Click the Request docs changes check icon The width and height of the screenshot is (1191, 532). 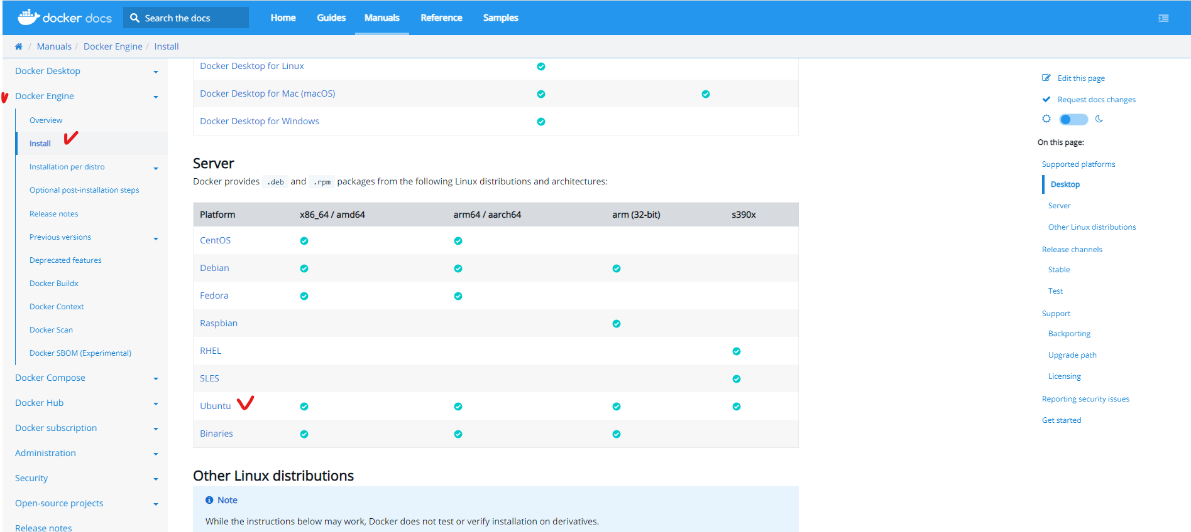coord(1046,99)
